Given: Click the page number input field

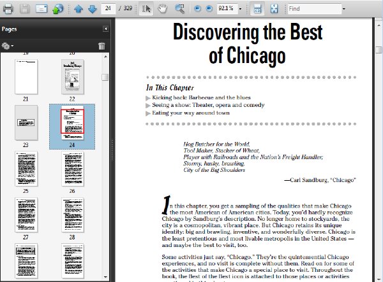Looking at the screenshot, I should 108,8.
